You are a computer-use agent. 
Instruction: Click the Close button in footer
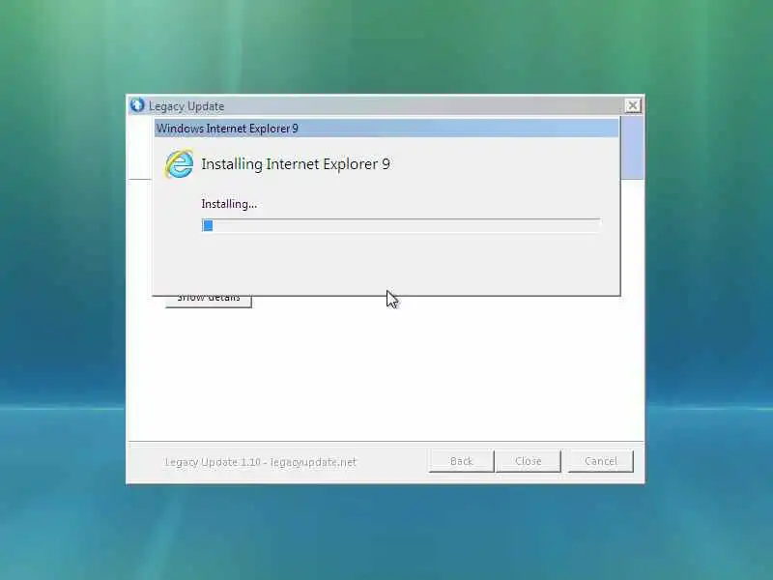528,461
